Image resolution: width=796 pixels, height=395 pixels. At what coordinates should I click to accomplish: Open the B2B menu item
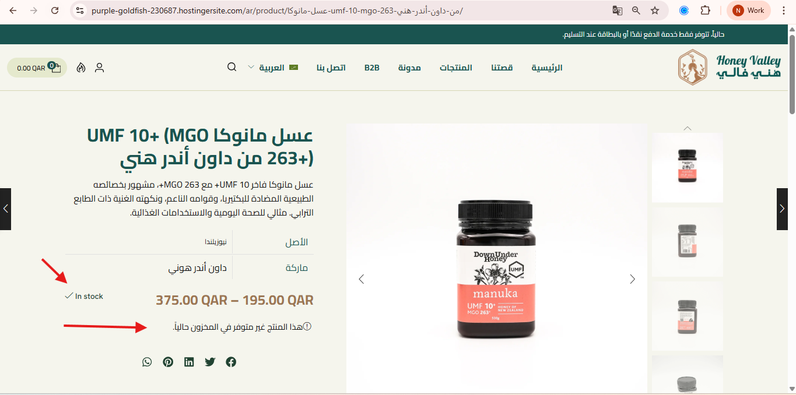click(372, 68)
